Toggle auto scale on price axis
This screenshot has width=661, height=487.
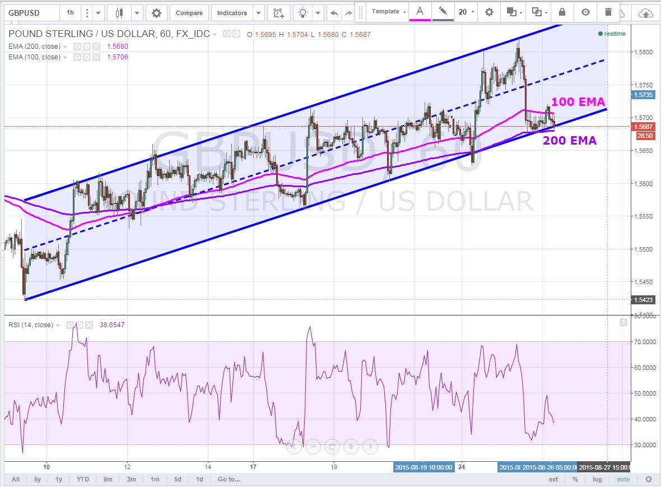[x=623, y=479]
